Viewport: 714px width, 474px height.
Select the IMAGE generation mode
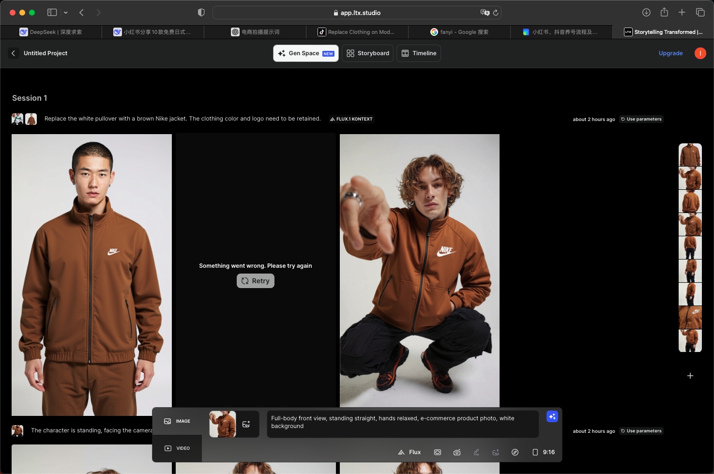[177, 421]
